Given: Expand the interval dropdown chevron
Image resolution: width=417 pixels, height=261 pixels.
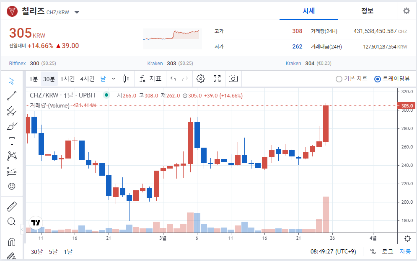Looking at the screenshot, I should point(114,79).
